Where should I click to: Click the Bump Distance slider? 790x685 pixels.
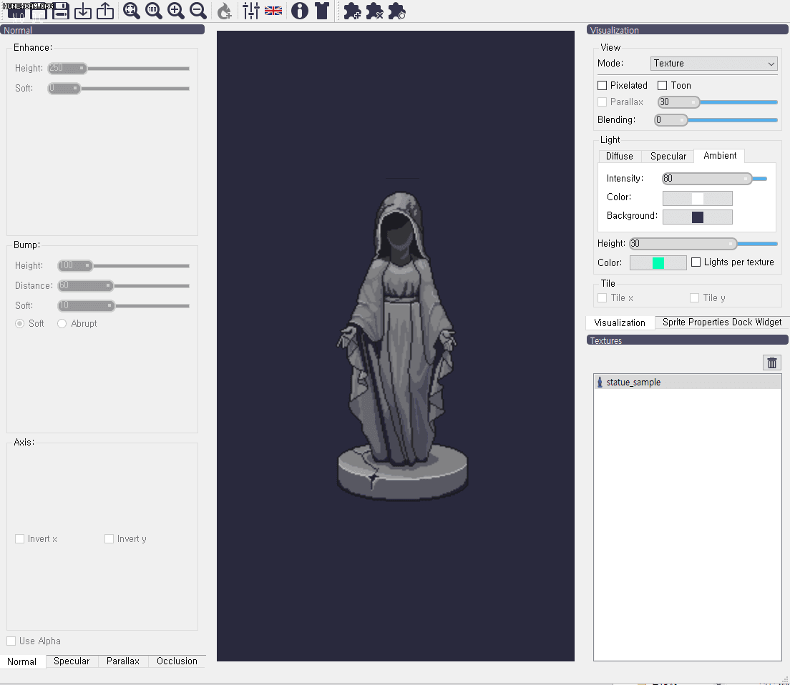[x=123, y=285]
